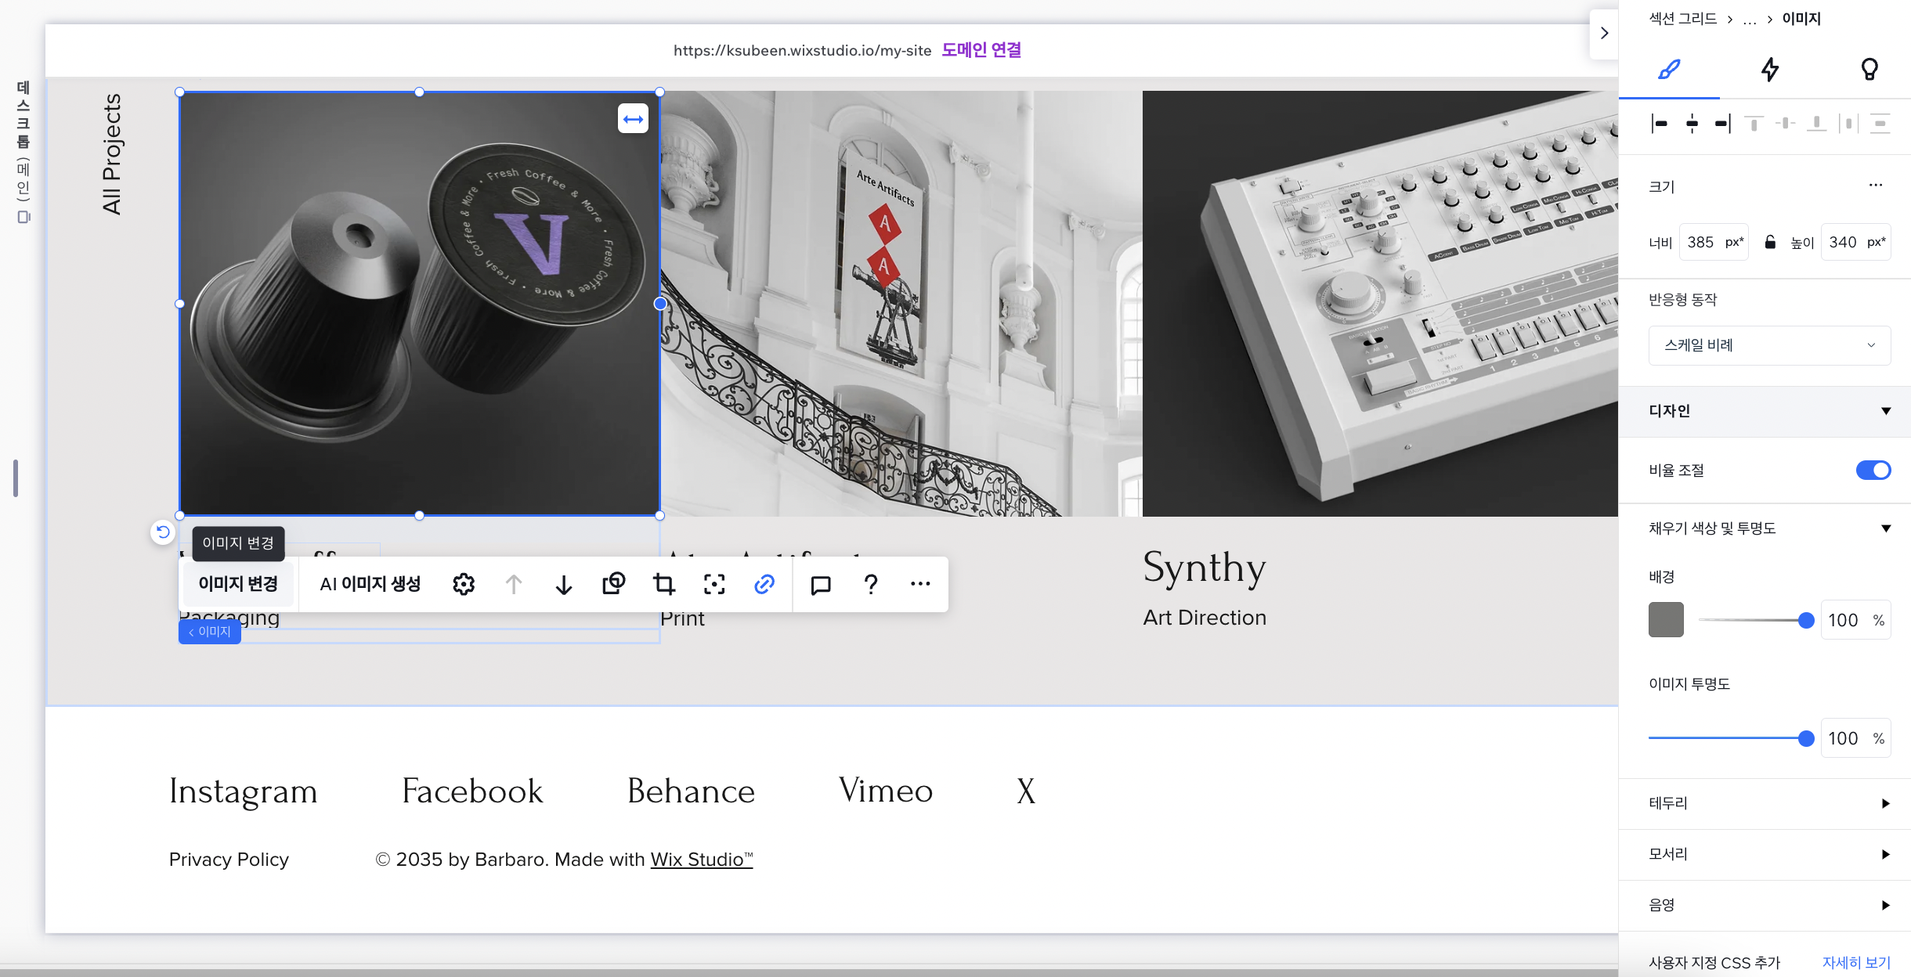Open the lightning bolt interactions tab
The width and height of the screenshot is (1911, 977).
click(1769, 69)
